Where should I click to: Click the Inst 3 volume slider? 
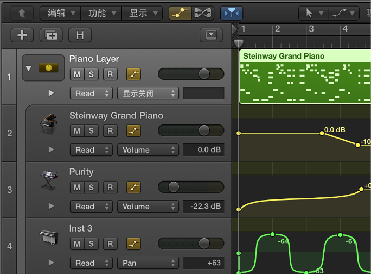pyautogui.click(x=191, y=243)
